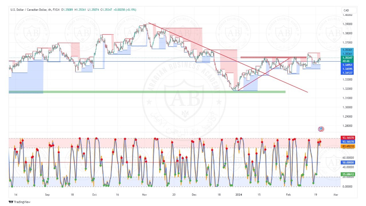Click the 1.39000 price axis tick

(x=348, y=24)
